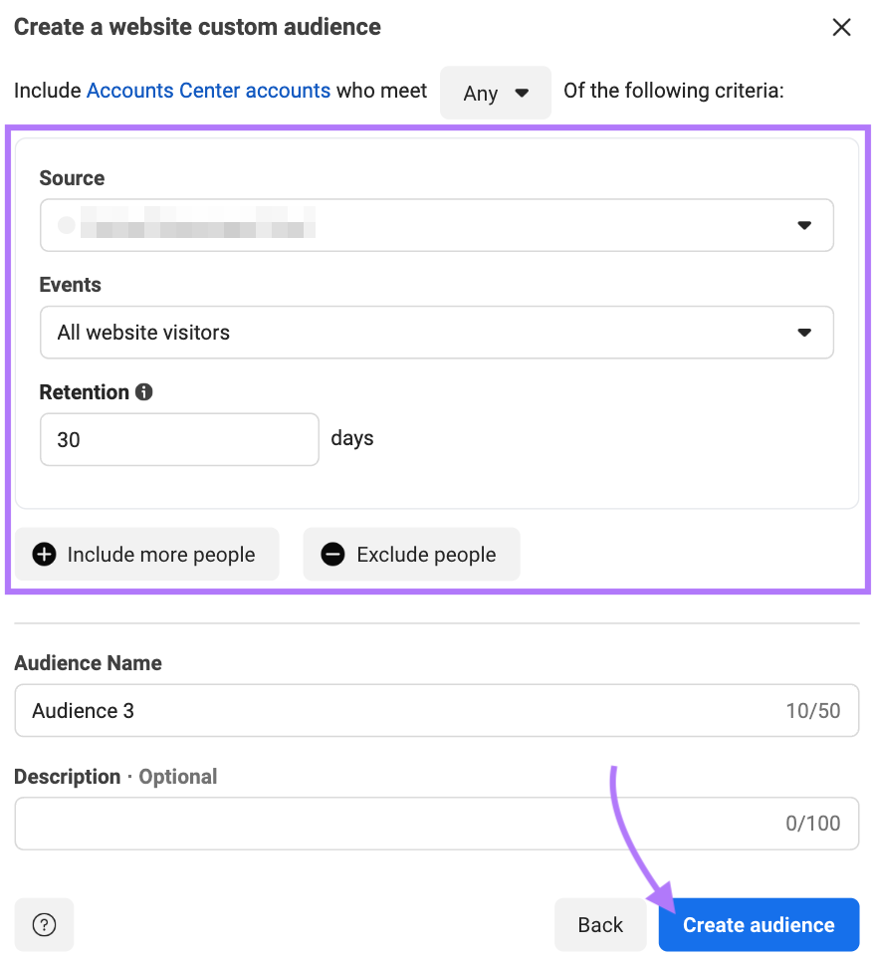Open the Accounts Center accounts link
The width and height of the screenshot is (873, 959).
(x=208, y=91)
